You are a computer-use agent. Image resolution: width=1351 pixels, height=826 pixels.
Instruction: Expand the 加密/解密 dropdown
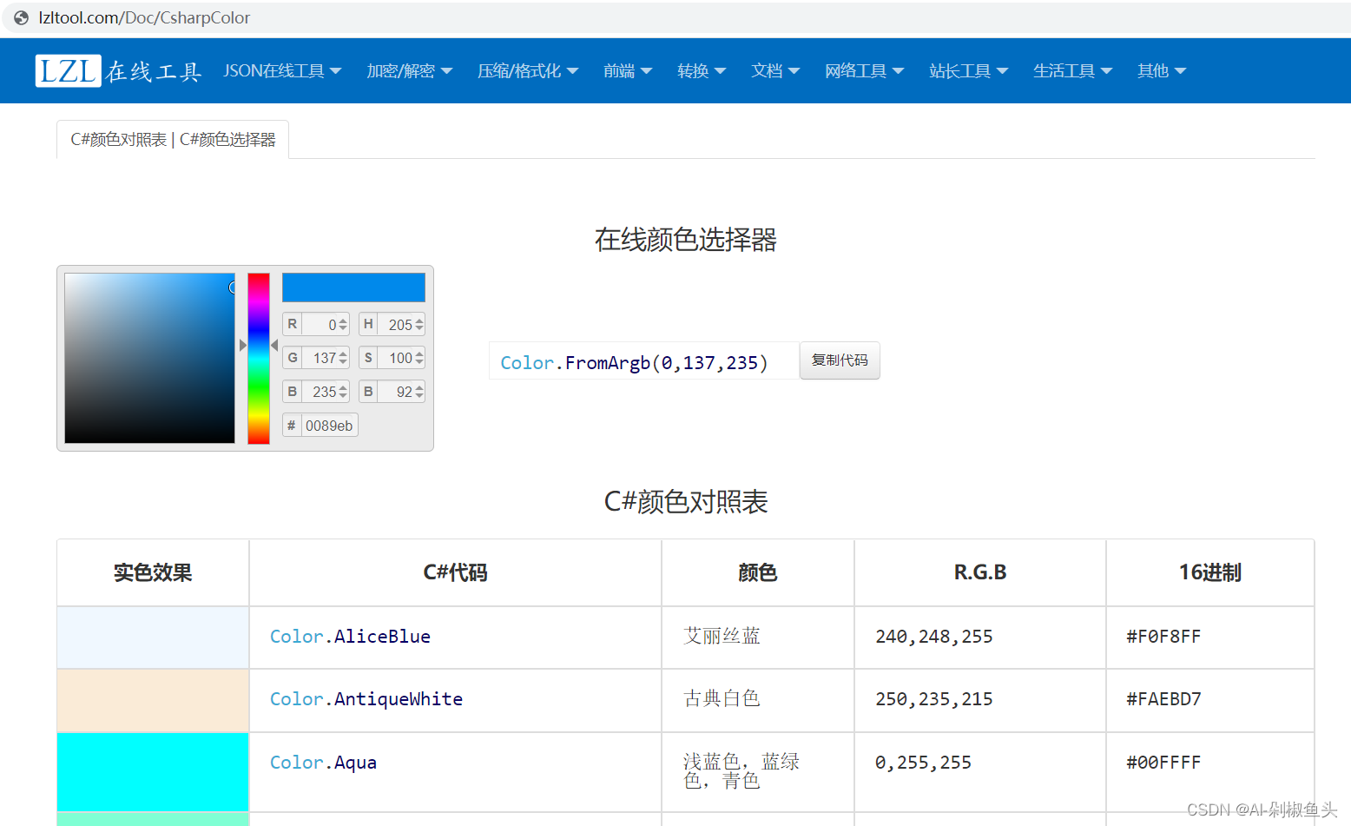pyautogui.click(x=409, y=70)
